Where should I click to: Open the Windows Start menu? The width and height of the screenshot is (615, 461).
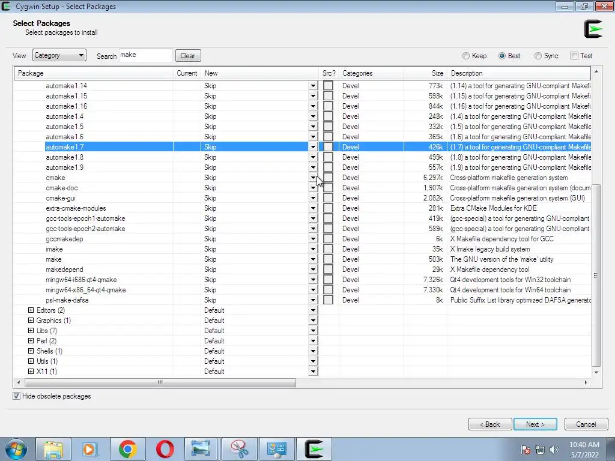16,449
